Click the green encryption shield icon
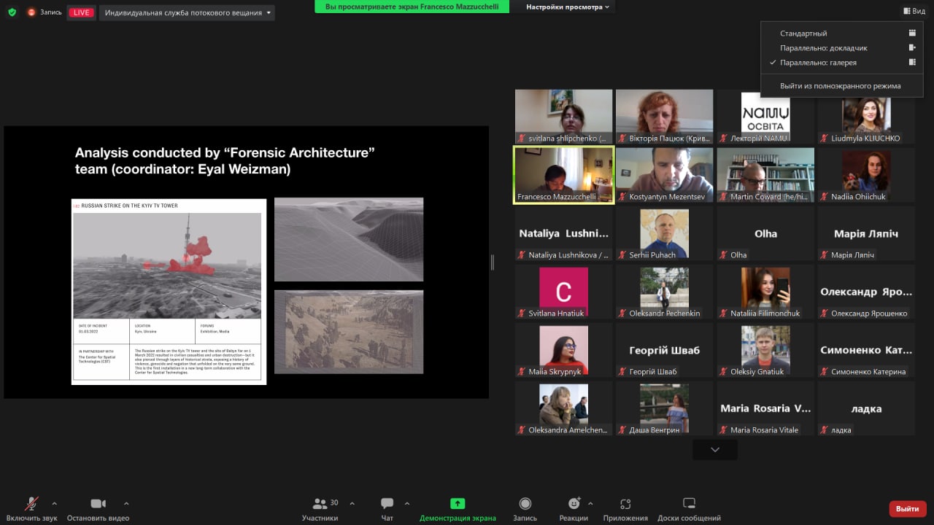 click(x=12, y=12)
